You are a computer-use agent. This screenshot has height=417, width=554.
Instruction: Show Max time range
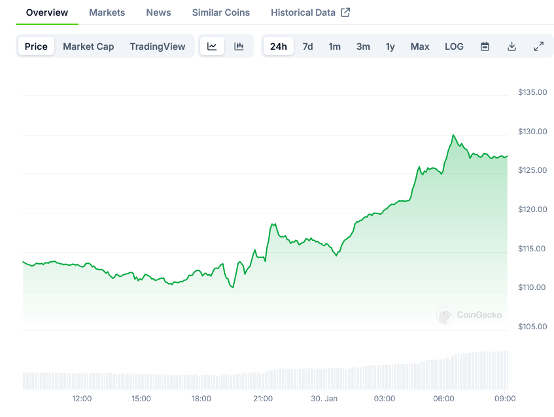pyautogui.click(x=420, y=46)
